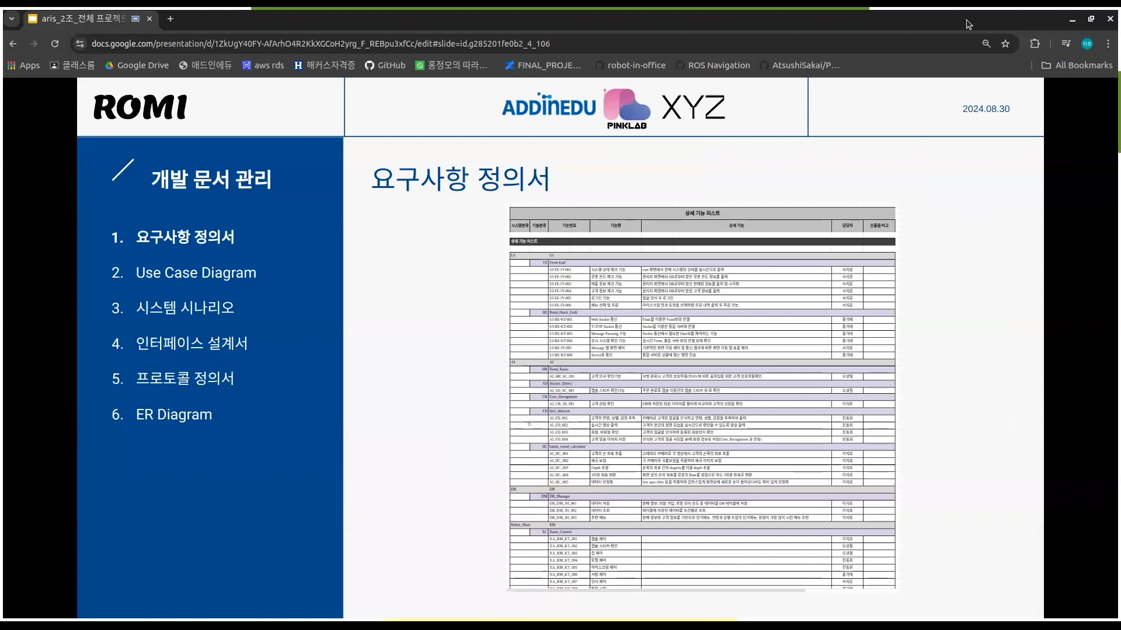Open a new browser tab

click(170, 19)
